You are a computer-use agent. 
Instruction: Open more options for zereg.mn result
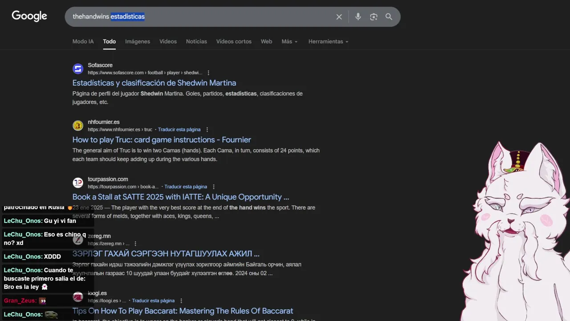(x=135, y=244)
